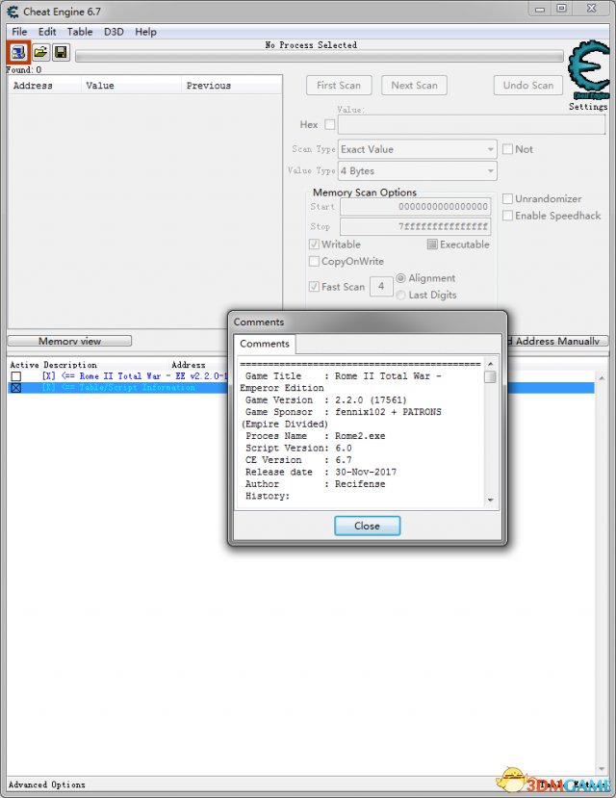616x798 pixels.
Task: Open the D3D menu
Action: point(114,32)
